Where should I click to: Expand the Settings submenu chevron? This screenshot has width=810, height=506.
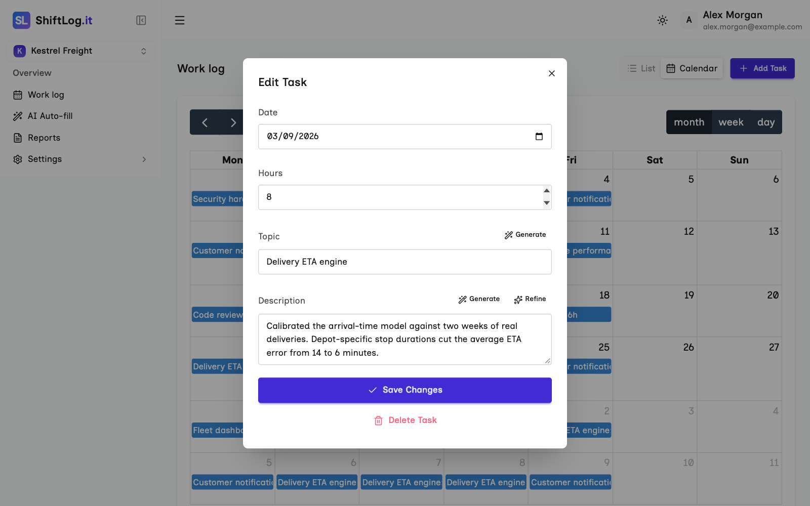click(144, 159)
